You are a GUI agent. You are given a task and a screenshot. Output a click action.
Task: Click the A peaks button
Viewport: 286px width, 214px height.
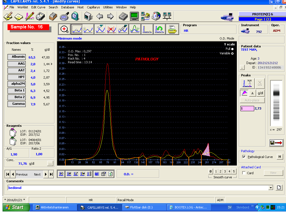click(x=252, y=93)
